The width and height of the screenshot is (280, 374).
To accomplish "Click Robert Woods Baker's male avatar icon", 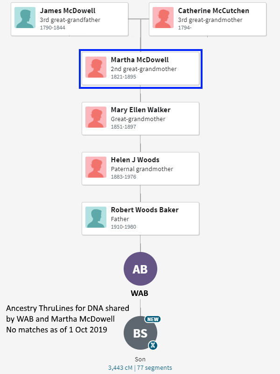I will [96, 218].
